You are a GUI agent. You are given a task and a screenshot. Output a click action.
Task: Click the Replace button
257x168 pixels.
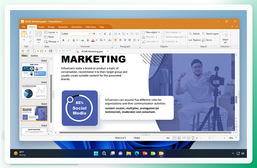[x=195, y=40]
